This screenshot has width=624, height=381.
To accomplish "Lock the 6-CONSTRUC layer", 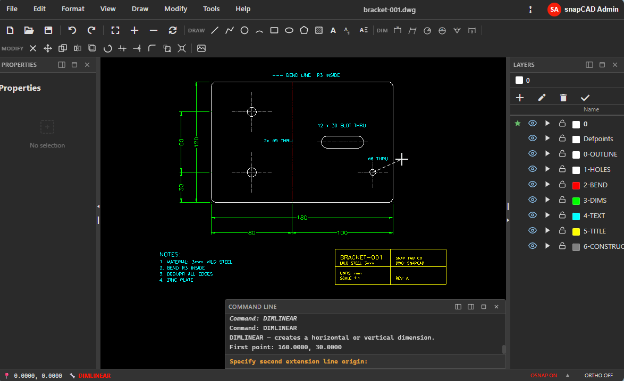I will pyautogui.click(x=562, y=246).
